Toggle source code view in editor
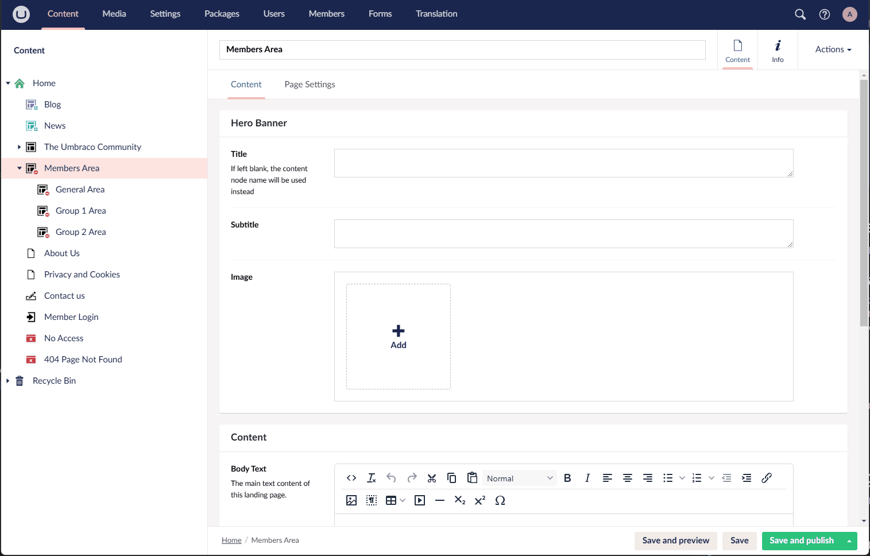Viewport: 870px width, 556px height. (x=351, y=478)
